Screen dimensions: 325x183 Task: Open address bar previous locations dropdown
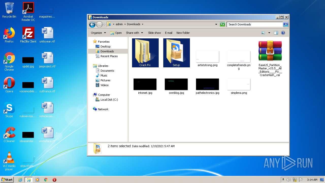click(216, 24)
